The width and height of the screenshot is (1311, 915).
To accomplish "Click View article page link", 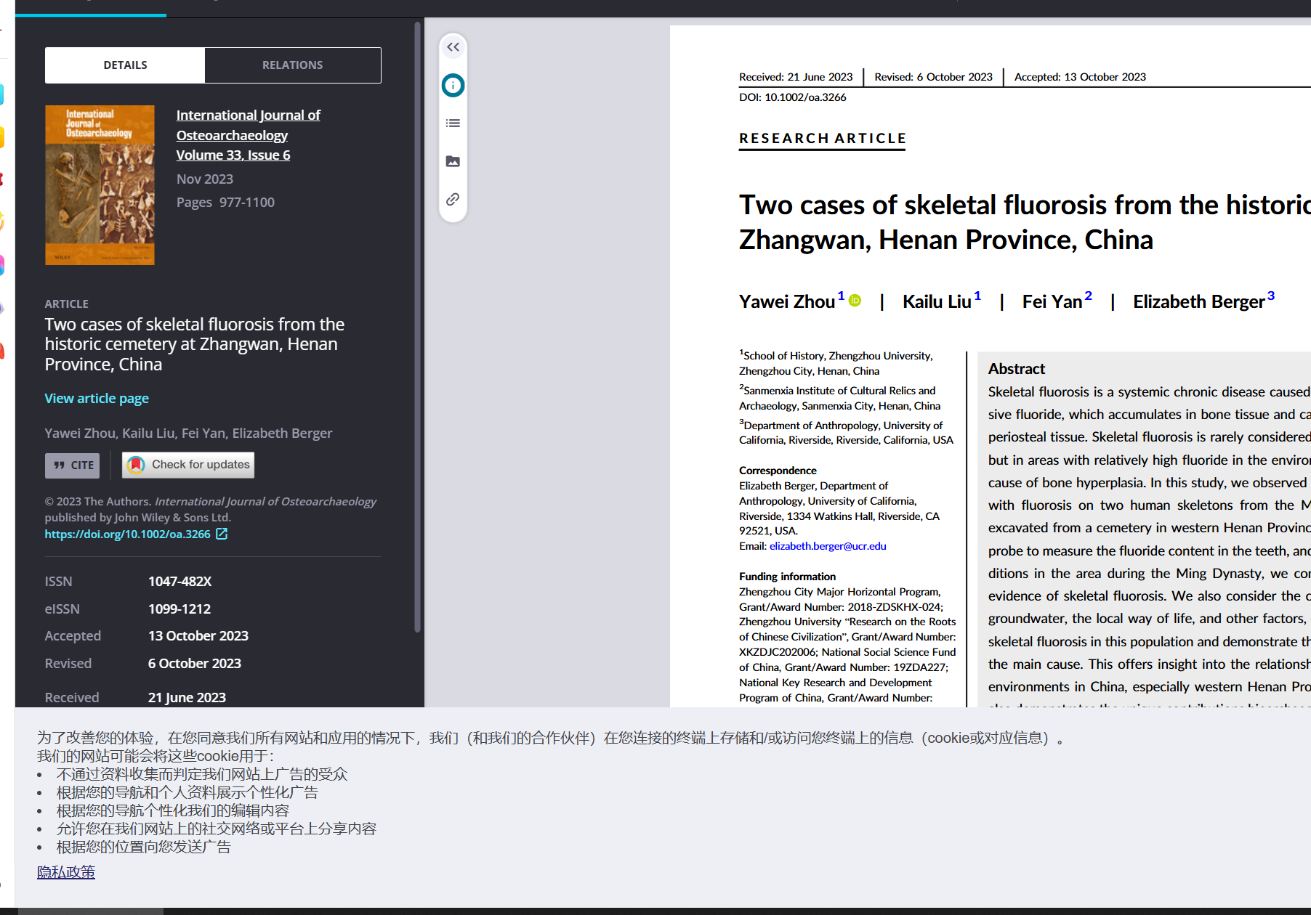I will click(x=97, y=398).
